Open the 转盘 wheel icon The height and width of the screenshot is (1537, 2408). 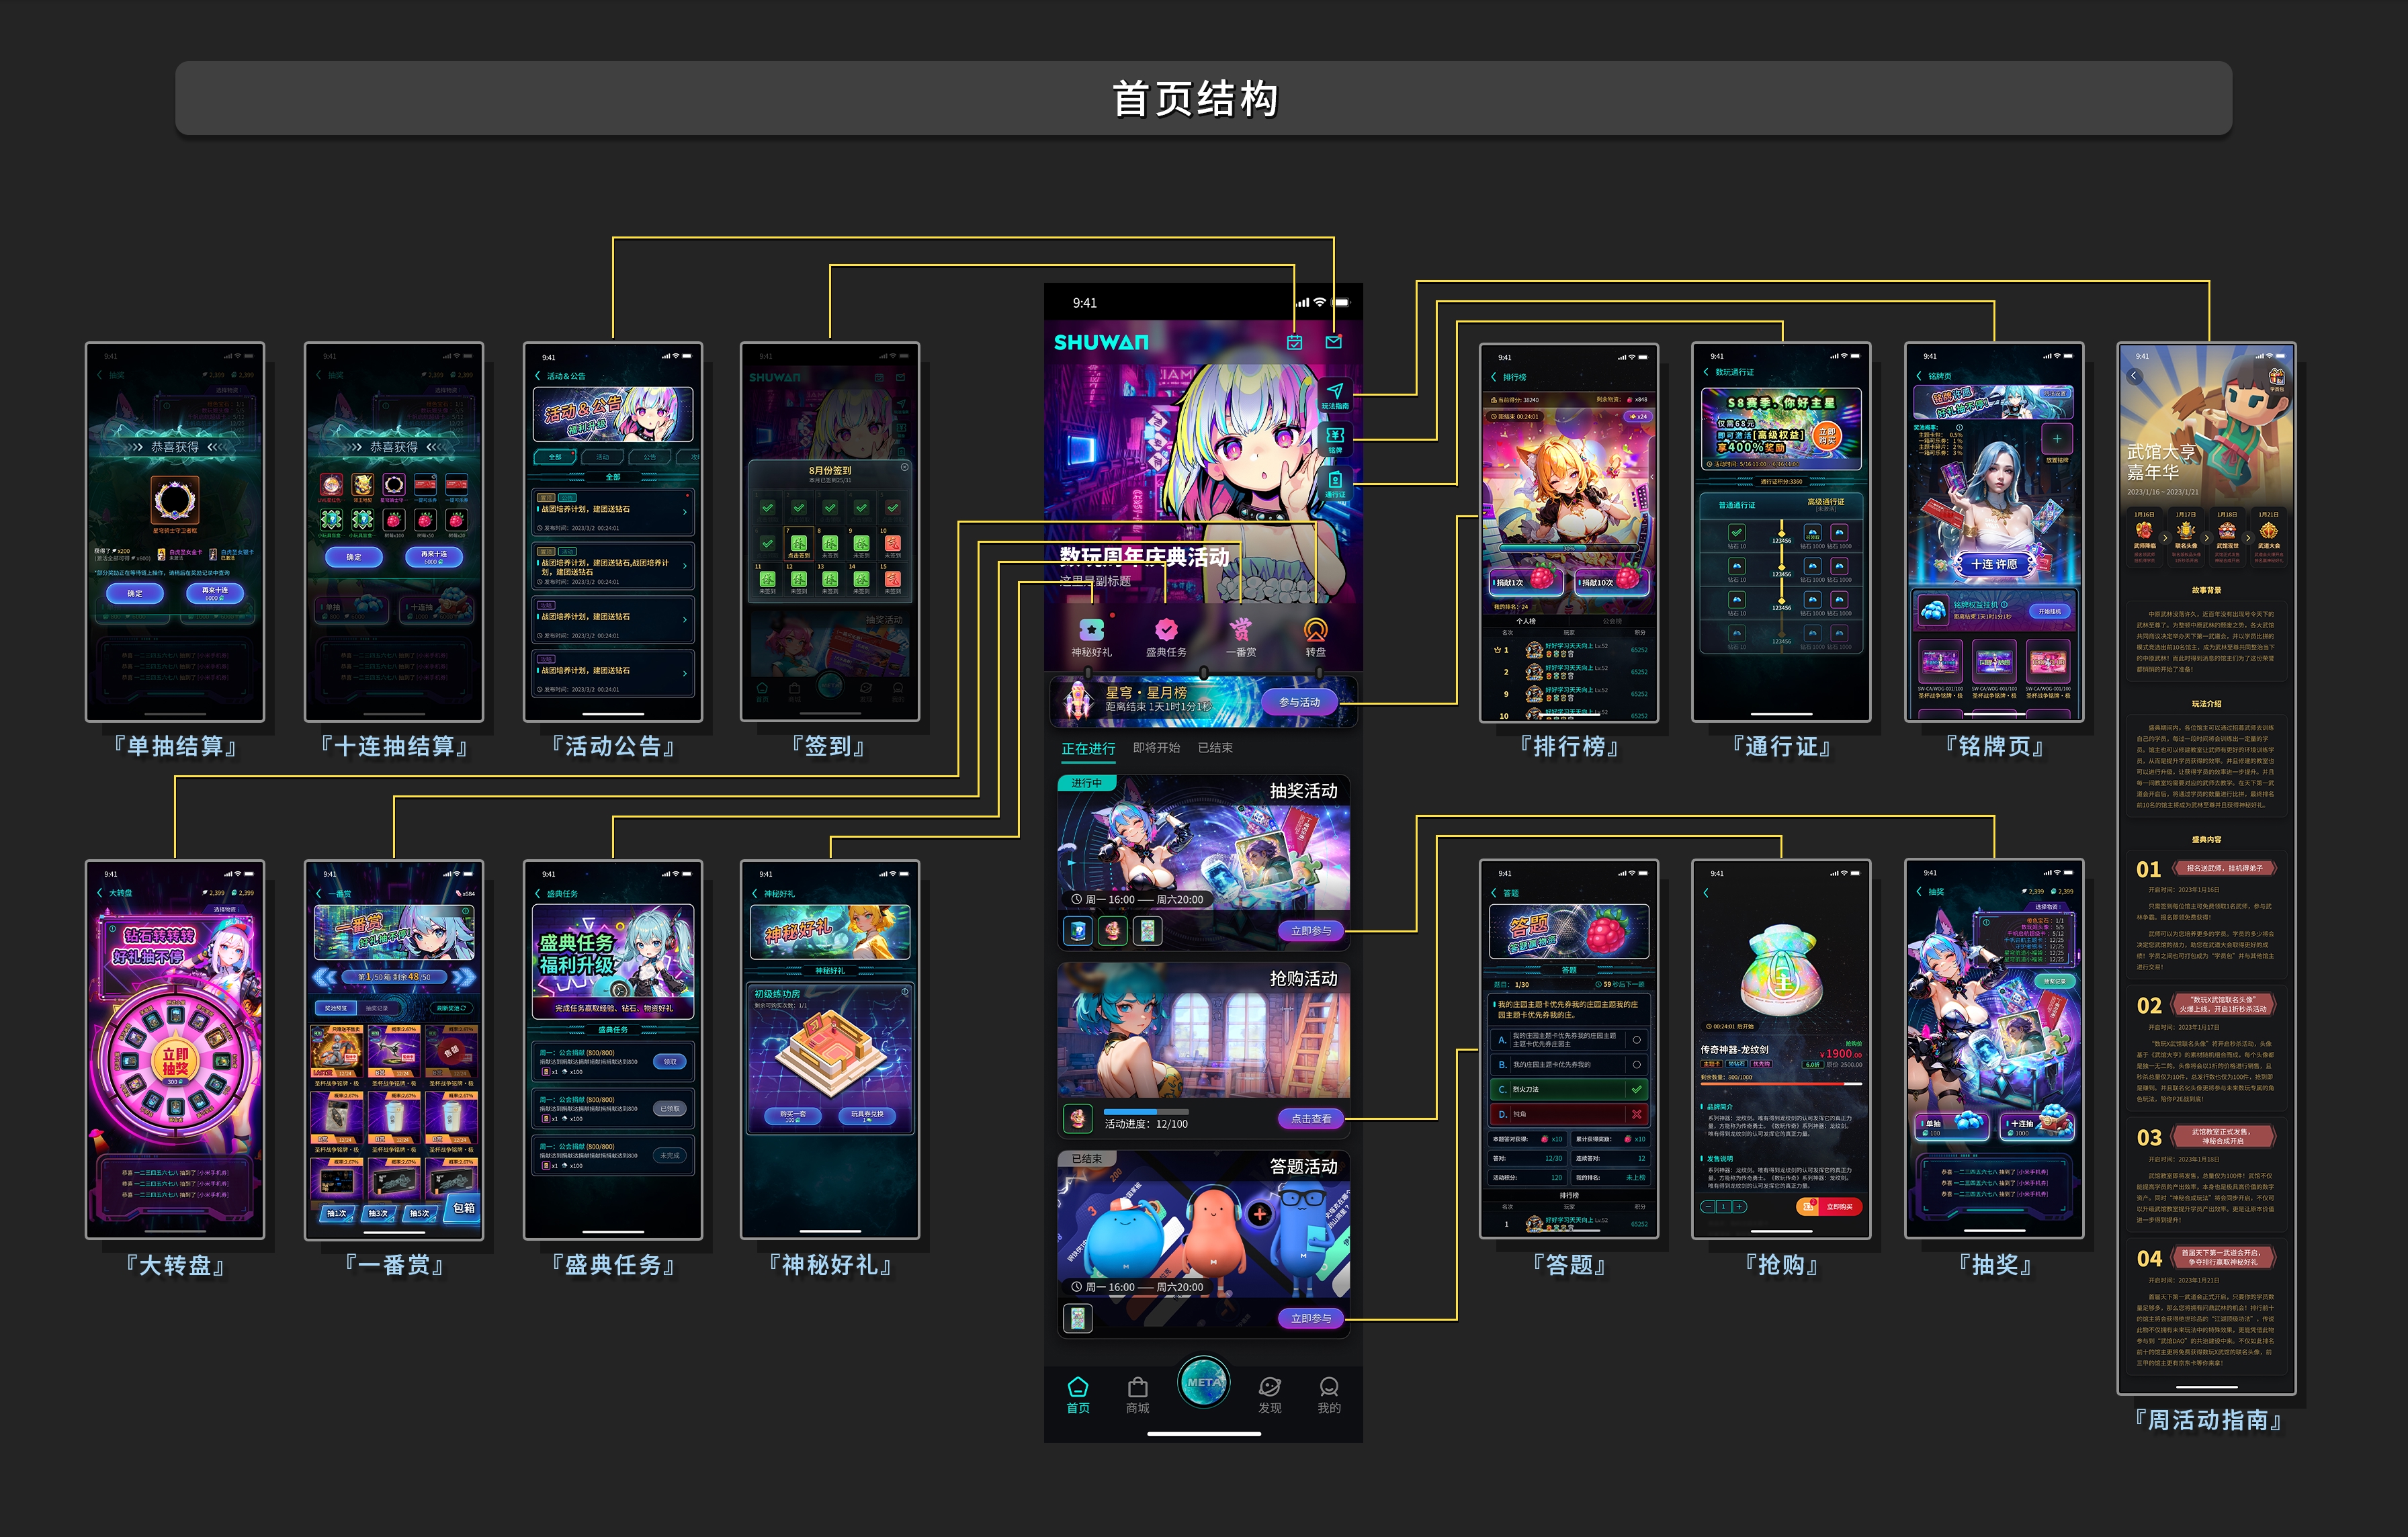[x=1315, y=630]
